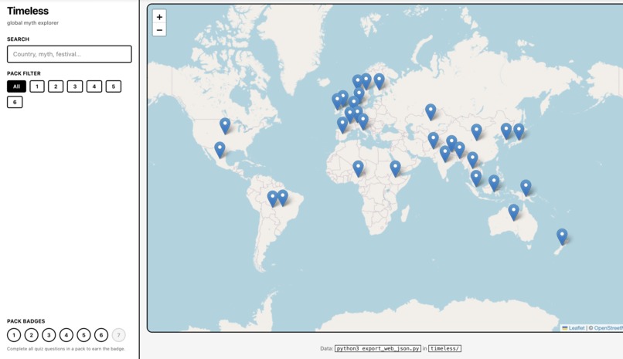Select the marker in the central United States

click(x=225, y=126)
